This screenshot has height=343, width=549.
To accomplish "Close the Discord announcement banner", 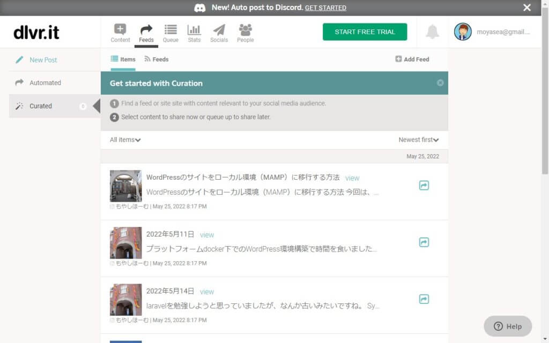I will point(527,7).
